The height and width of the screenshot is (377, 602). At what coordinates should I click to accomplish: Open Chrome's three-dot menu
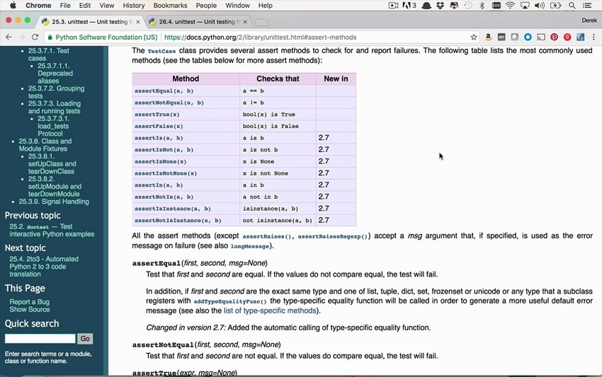[594, 37]
